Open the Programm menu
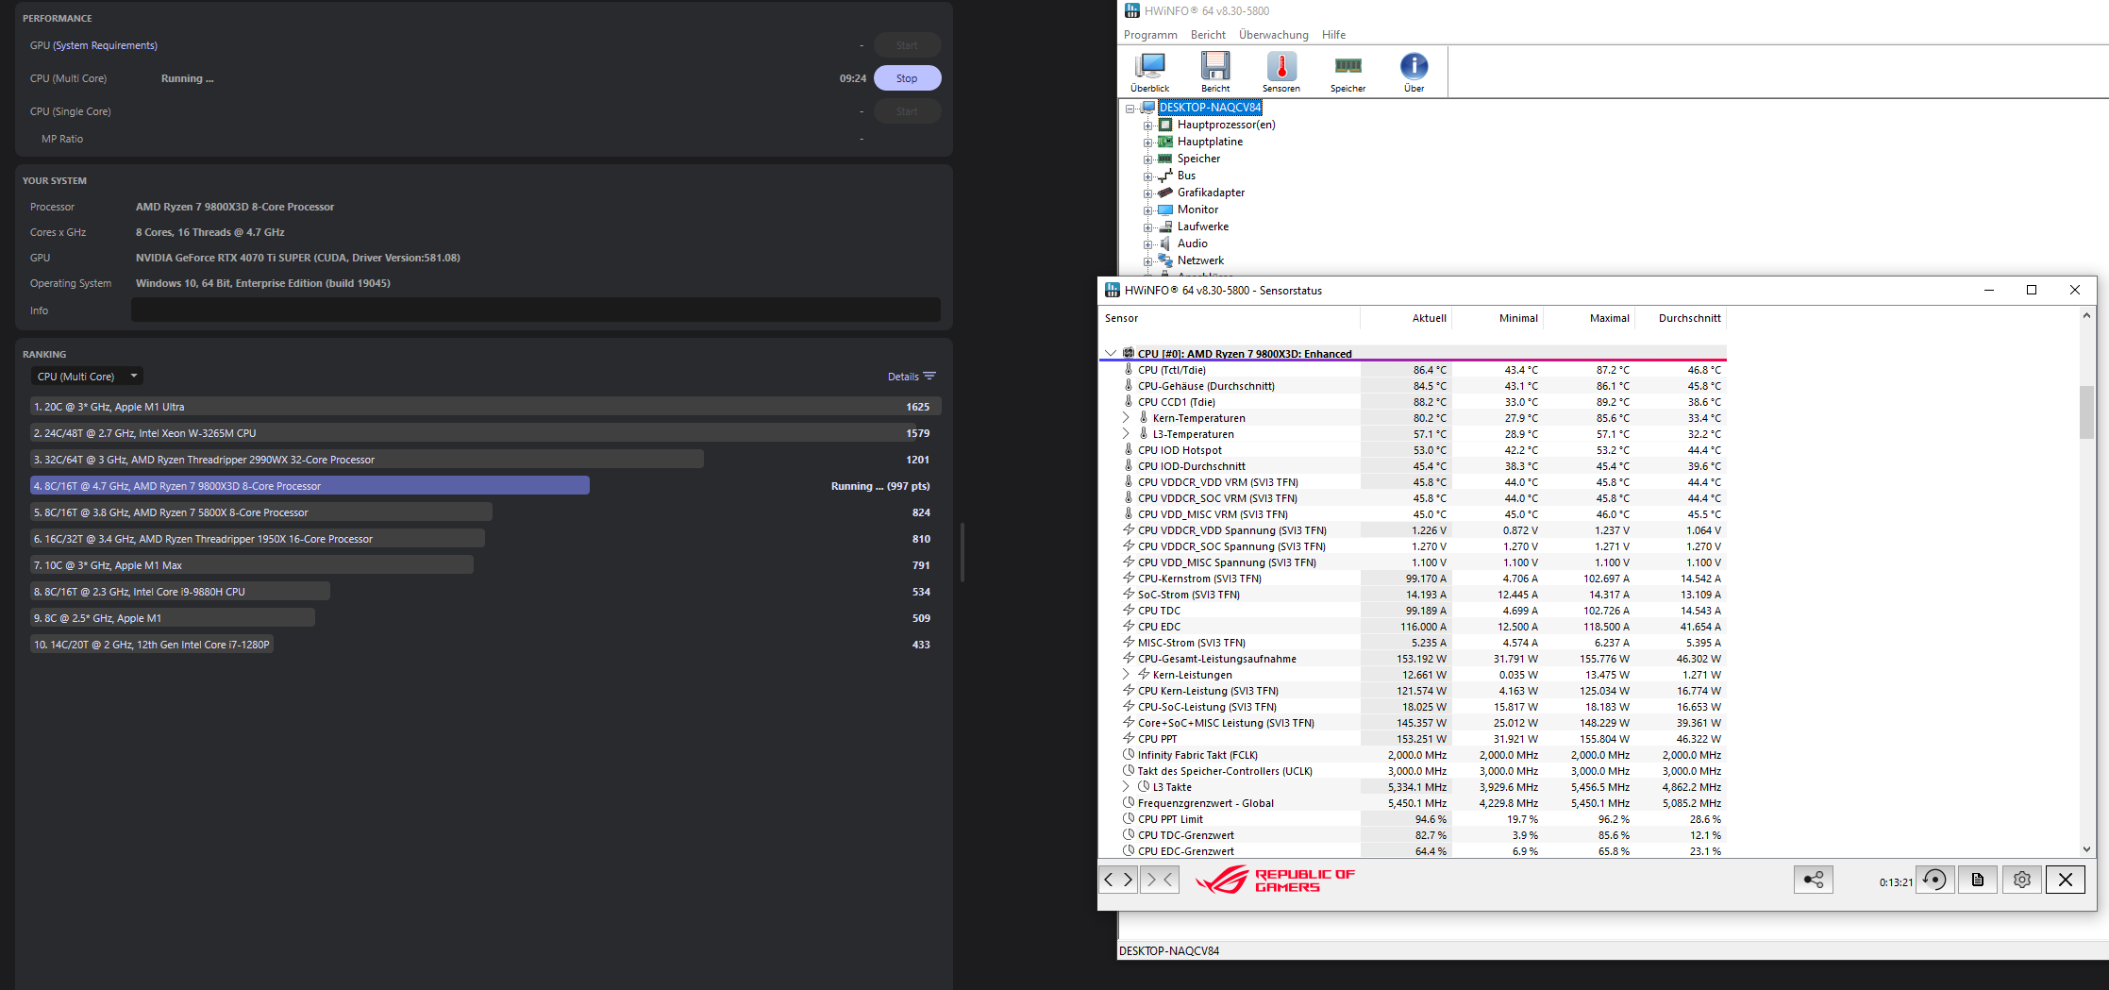2109x990 pixels. (1150, 35)
